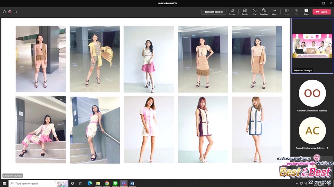This screenshot has height=187, width=334.
Task: Open the People panel
Action: click(x=245, y=11)
